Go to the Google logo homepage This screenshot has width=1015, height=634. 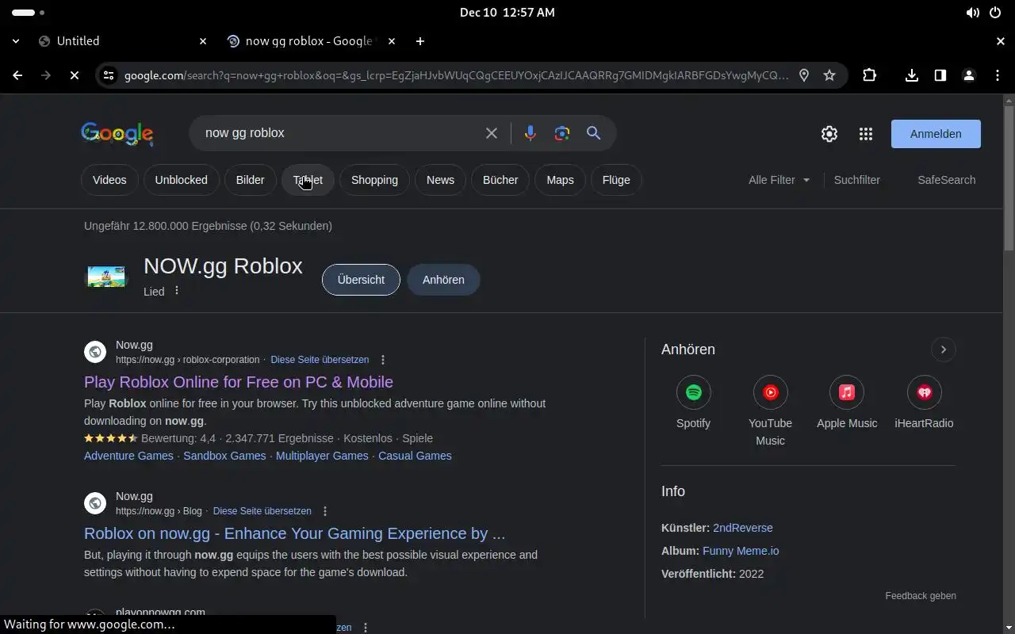(117, 134)
